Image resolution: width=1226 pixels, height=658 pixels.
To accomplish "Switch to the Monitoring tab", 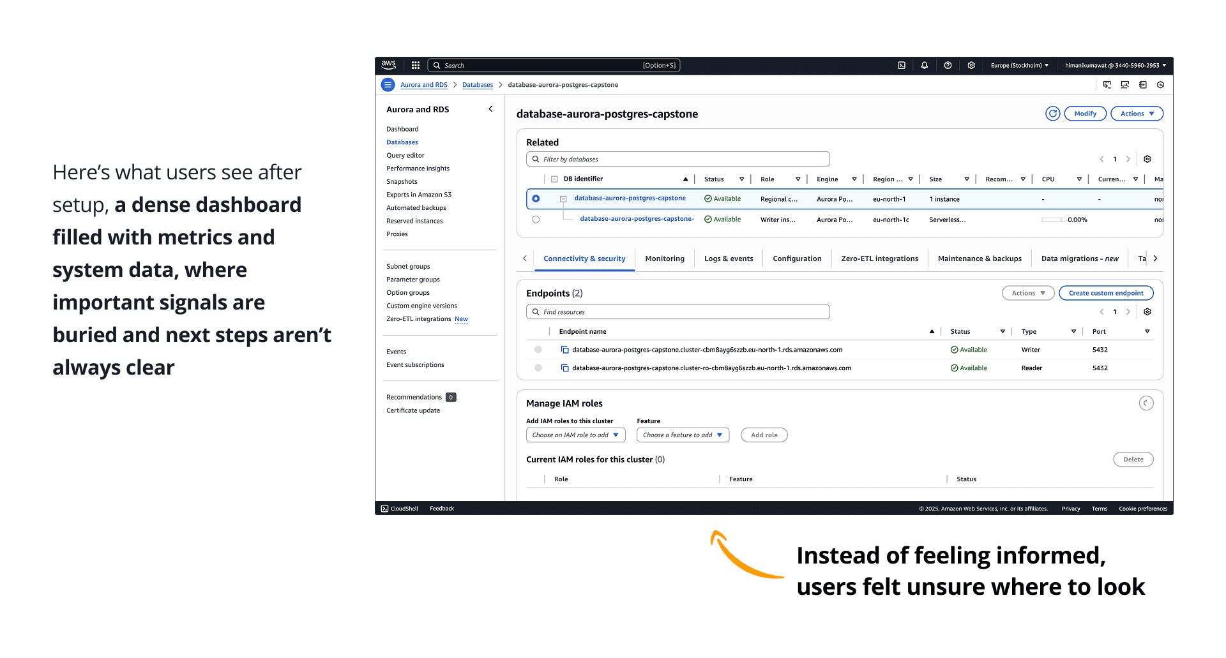I will [665, 258].
